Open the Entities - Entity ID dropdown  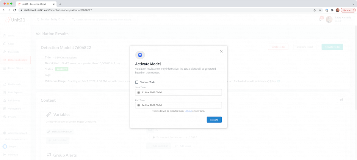pyautogui.click(x=51, y=20)
